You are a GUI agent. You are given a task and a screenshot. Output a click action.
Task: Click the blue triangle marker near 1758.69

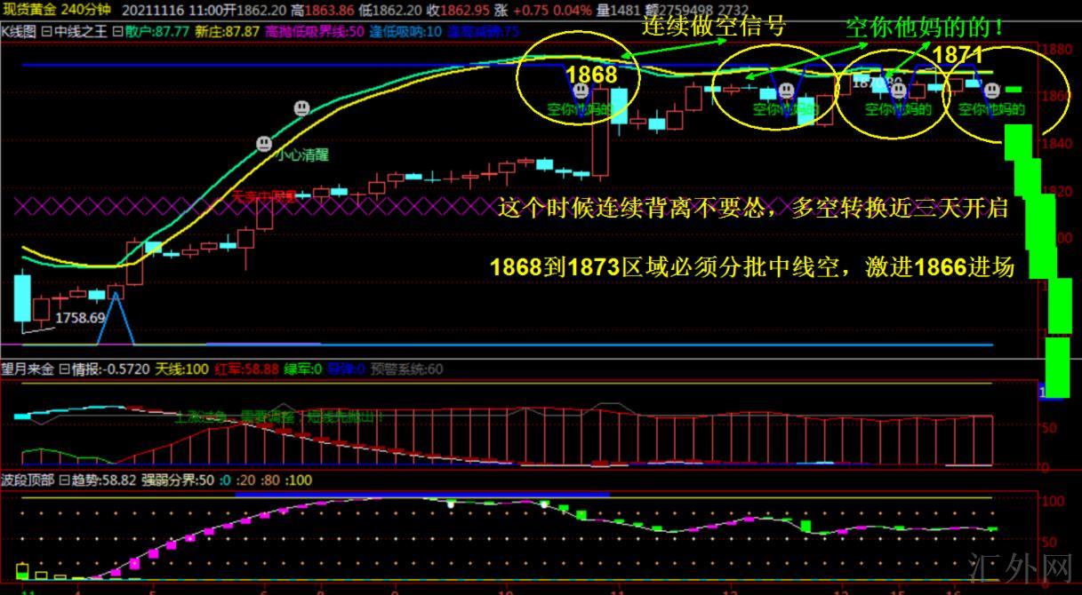pyautogui.click(x=116, y=317)
